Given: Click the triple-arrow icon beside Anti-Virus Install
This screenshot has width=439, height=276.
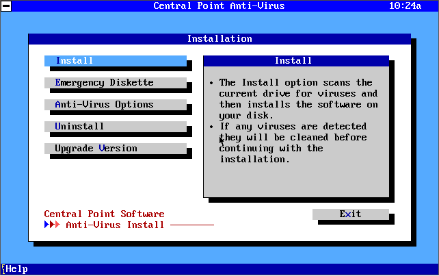Looking at the screenshot, I should 52,225.
